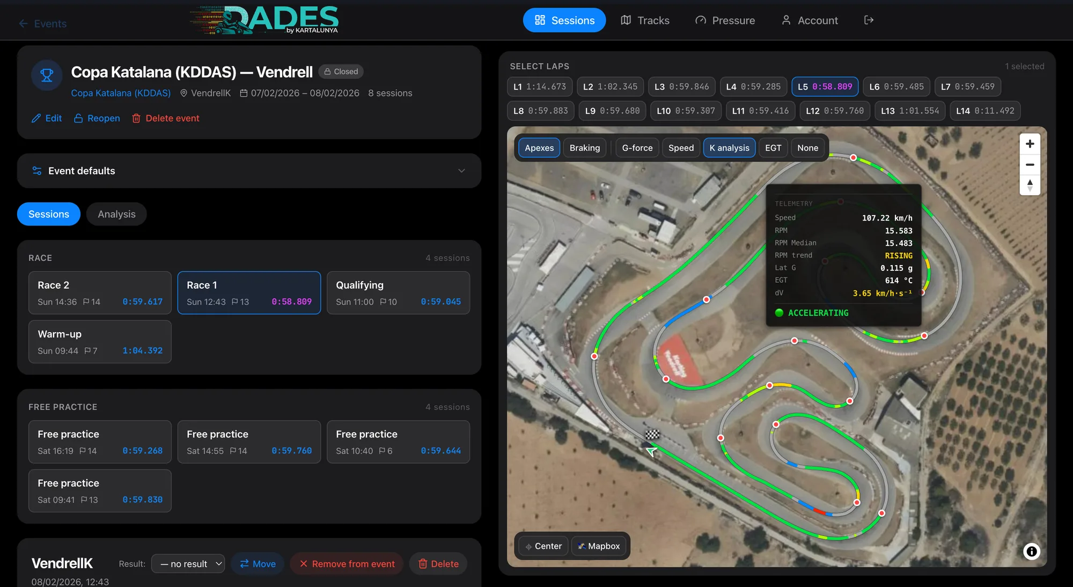The width and height of the screenshot is (1073, 587).
Task: Select the Sessions tab under Event defaults
Action: pos(49,214)
